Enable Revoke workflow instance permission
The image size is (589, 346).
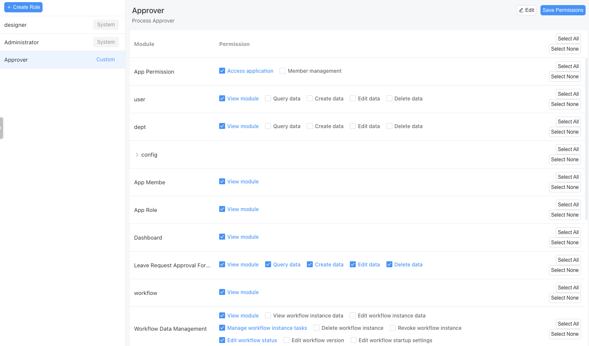click(392, 328)
